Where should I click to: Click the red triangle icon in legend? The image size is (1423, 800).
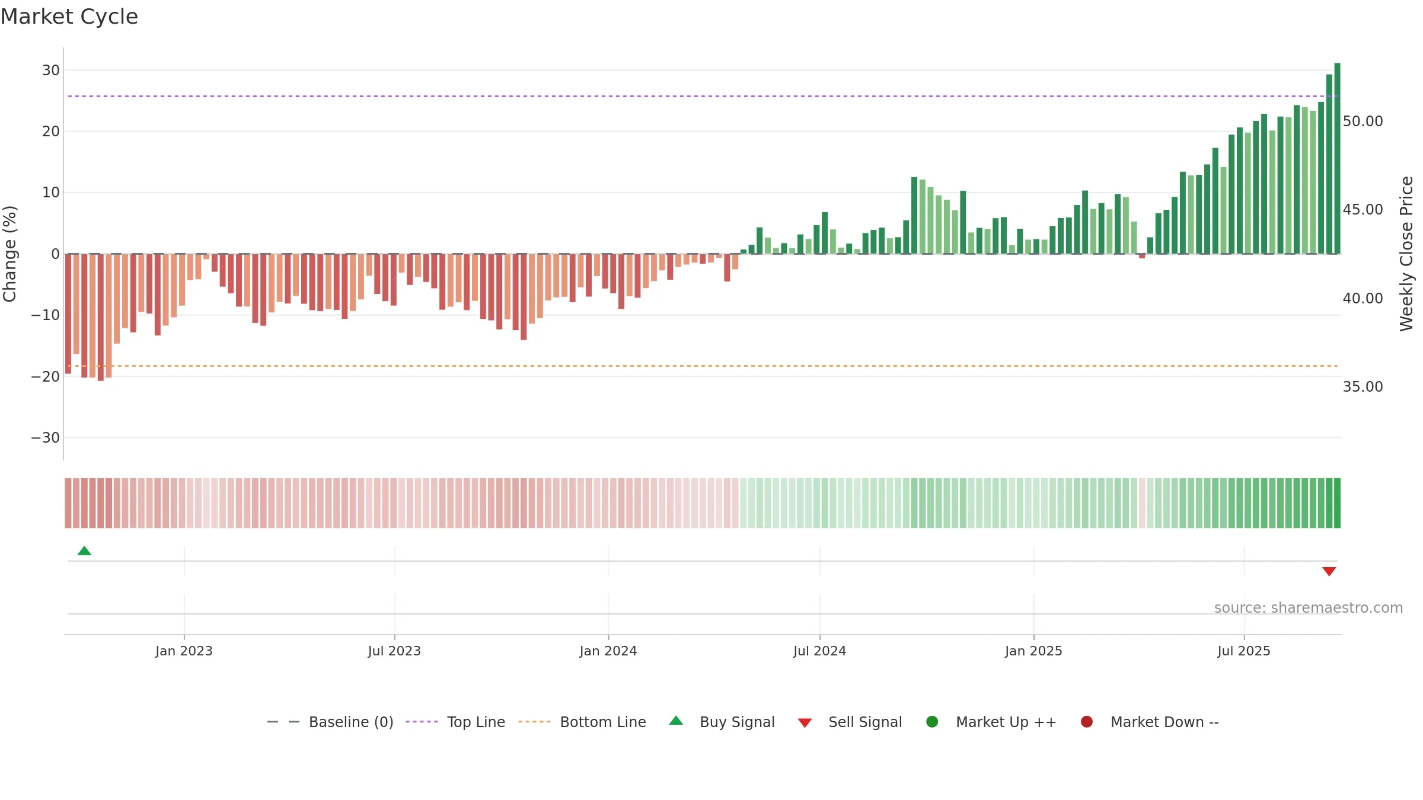click(805, 723)
